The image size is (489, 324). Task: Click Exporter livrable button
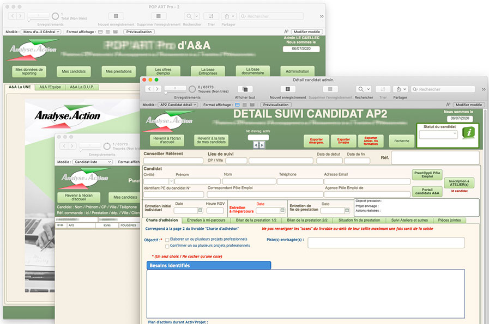(343, 141)
